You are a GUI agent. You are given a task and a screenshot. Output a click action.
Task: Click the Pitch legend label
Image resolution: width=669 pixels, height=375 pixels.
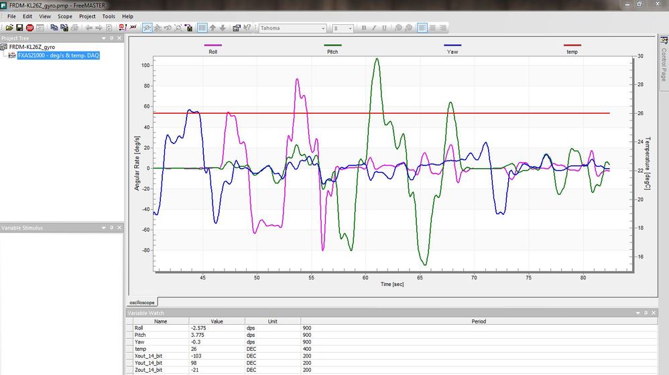click(x=332, y=52)
